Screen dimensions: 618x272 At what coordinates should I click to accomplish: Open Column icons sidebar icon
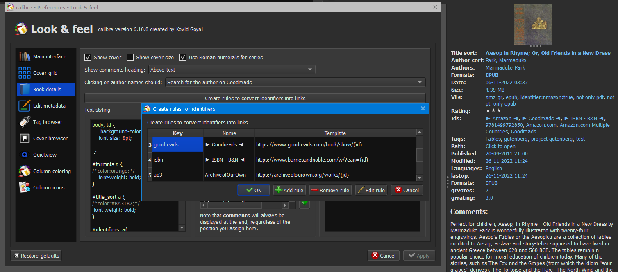(x=25, y=187)
